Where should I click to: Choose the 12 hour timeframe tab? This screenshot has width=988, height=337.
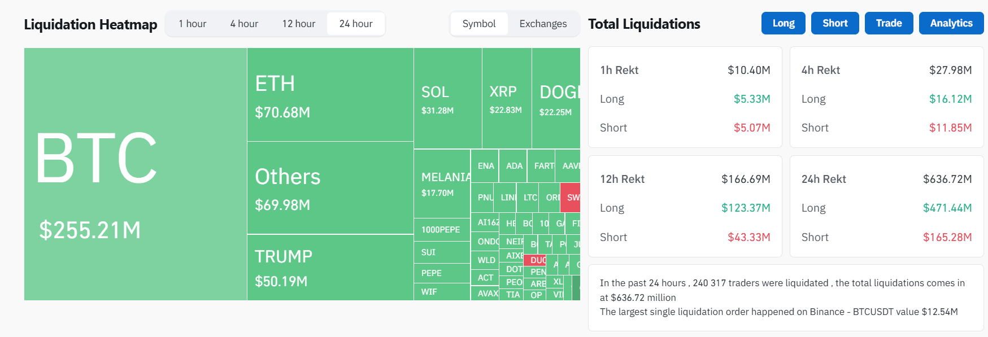tap(299, 24)
